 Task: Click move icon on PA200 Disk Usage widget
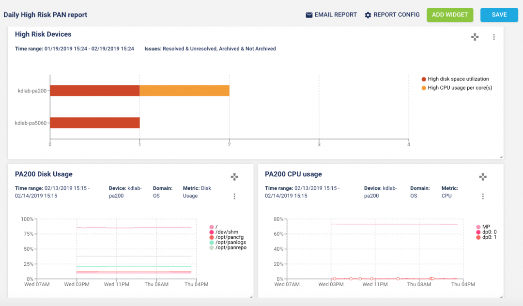(x=234, y=177)
